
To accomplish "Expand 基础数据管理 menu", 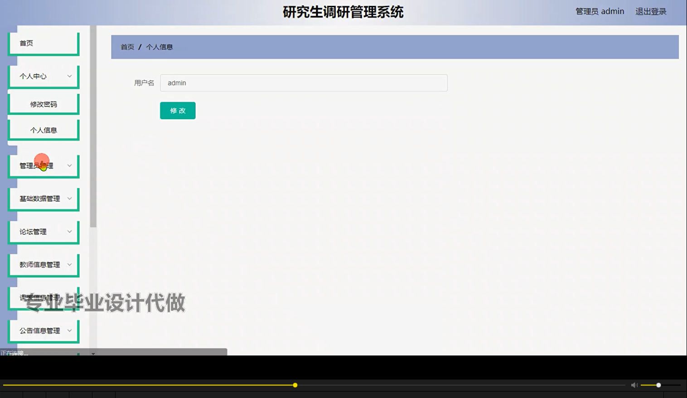I will point(43,198).
